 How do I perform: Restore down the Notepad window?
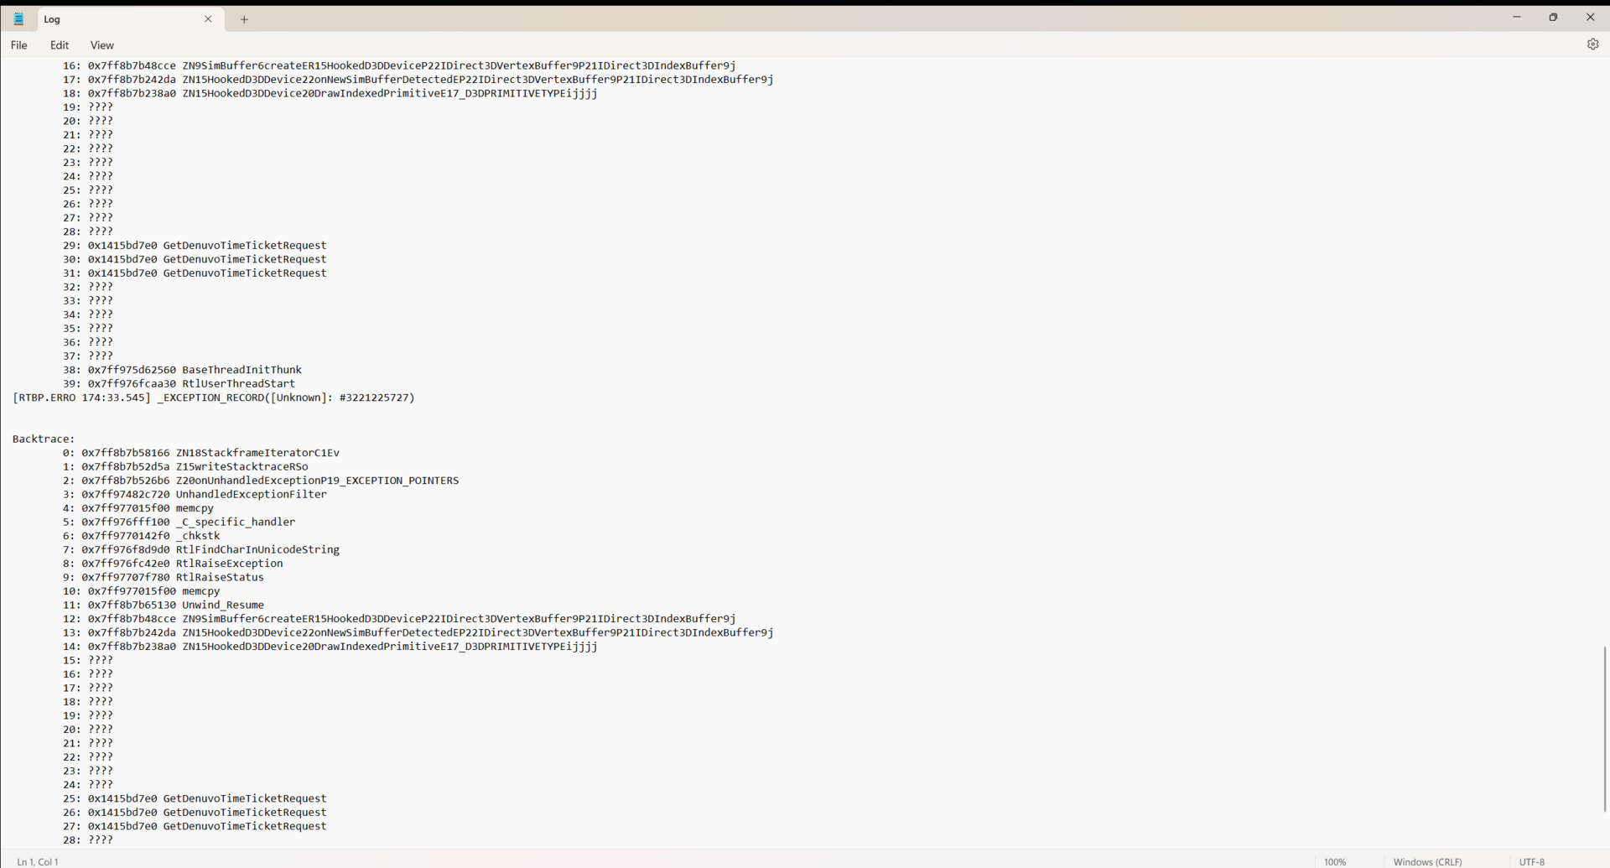(1553, 18)
